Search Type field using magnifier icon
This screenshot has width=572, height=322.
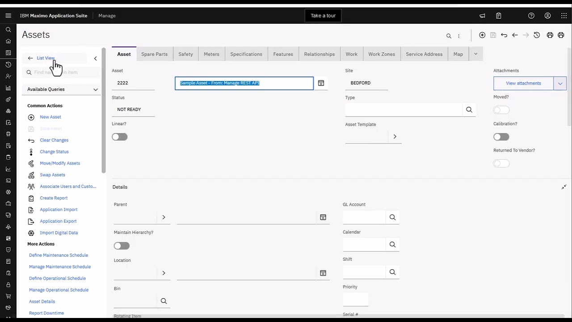[469, 110]
